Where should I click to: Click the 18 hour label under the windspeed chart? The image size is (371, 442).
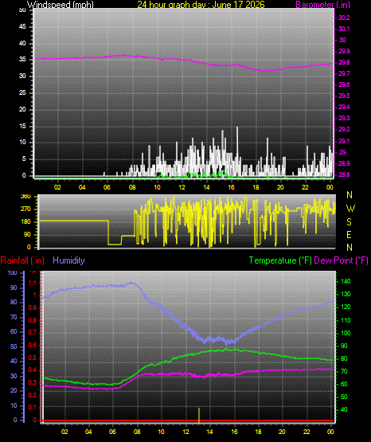click(256, 187)
